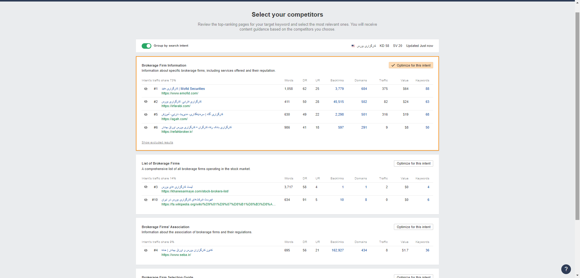The image size is (580, 278).
Task: Hide the #2 irfarabi.com result with eye icon
Action: click(x=146, y=102)
